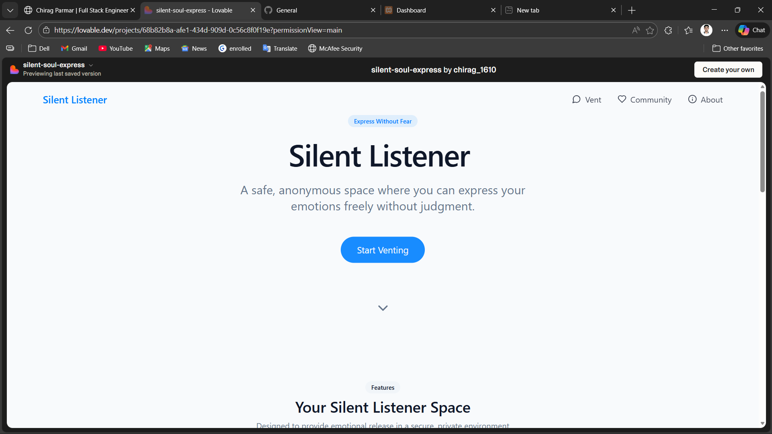The height and width of the screenshot is (434, 772).
Task: Click the heart icon beside Community
Action: pos(622,99)
